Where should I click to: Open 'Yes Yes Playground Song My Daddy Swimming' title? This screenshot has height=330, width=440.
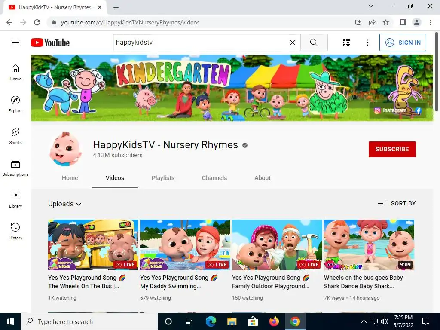point(179,282)
